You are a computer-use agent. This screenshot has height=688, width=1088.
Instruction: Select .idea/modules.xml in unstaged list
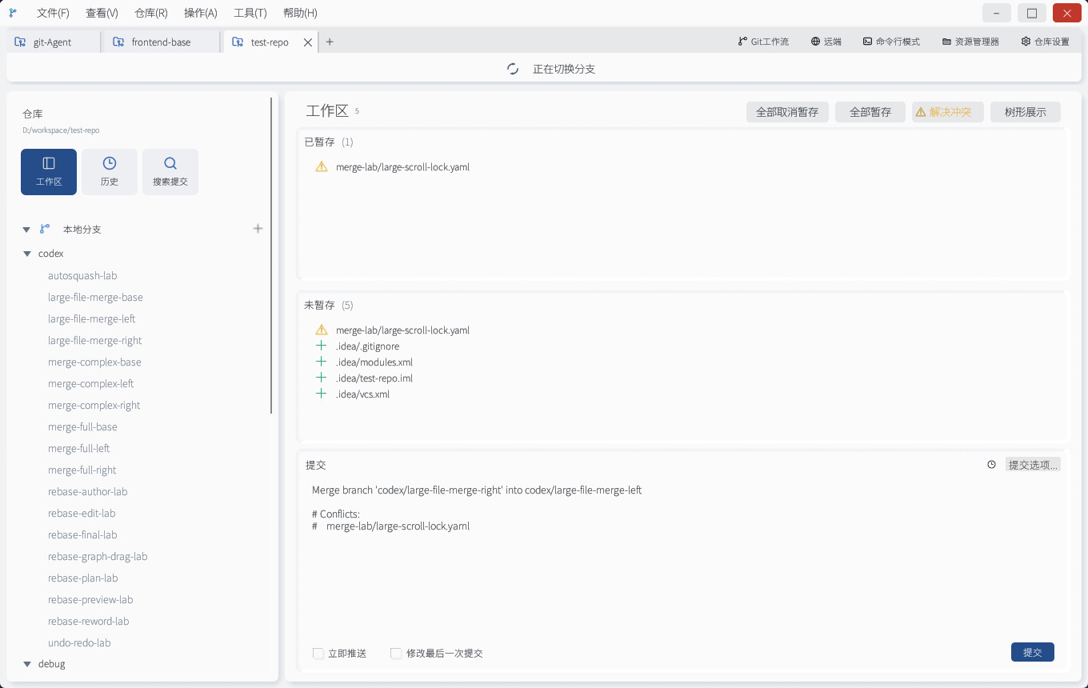pyautogui.click(x=374, y=362)
